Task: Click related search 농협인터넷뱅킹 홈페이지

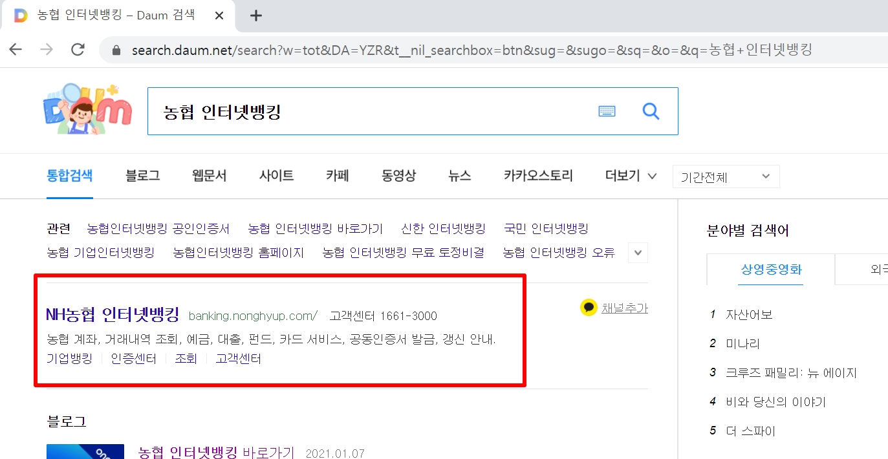Action: 239,252
